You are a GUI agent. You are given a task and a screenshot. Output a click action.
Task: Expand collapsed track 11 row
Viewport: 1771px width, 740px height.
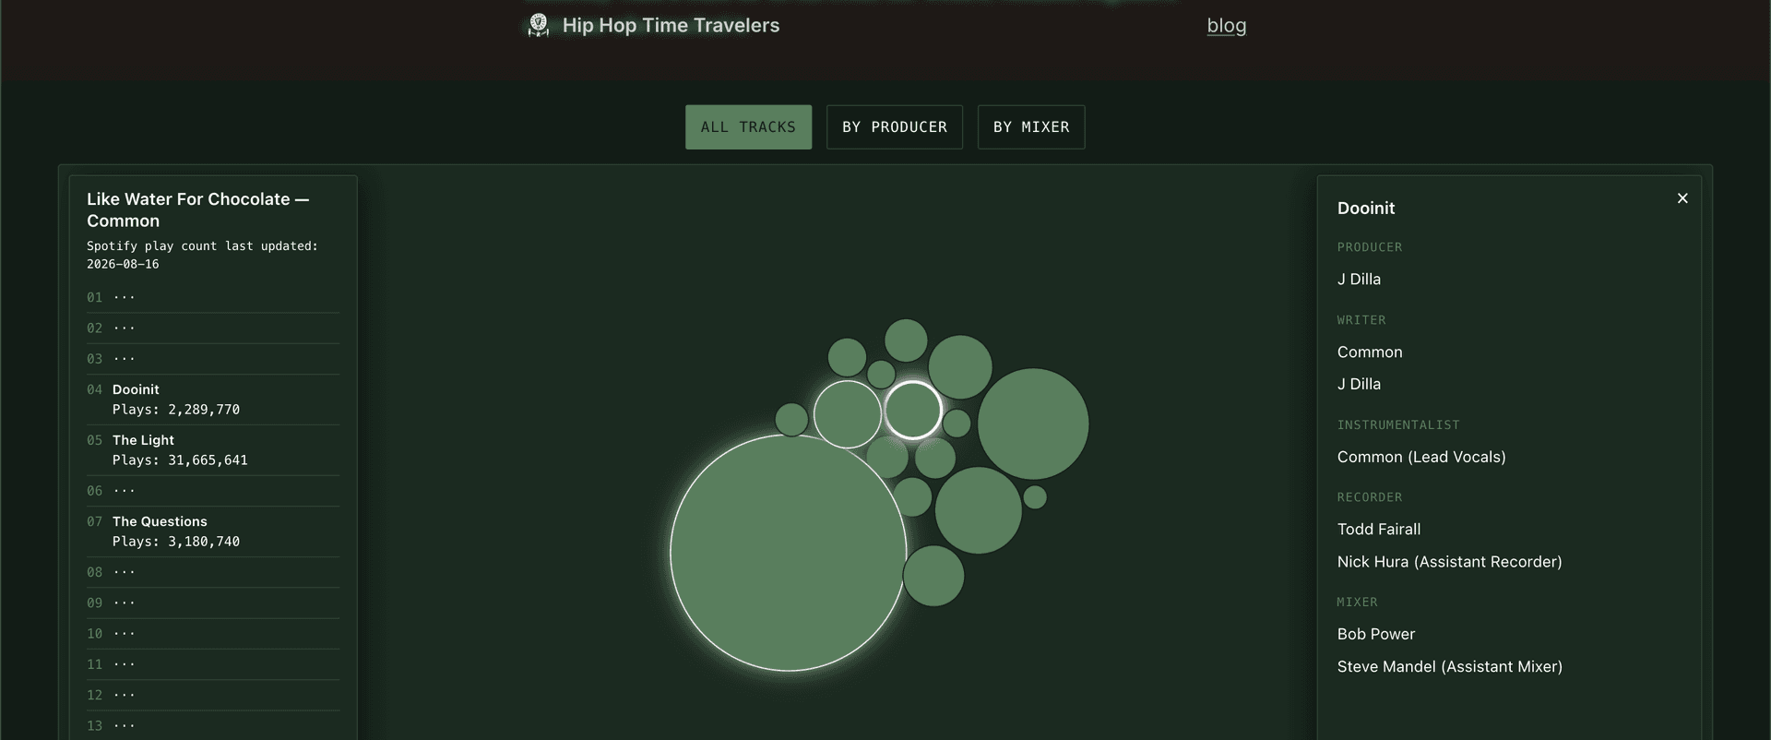[x=213, y=664]
